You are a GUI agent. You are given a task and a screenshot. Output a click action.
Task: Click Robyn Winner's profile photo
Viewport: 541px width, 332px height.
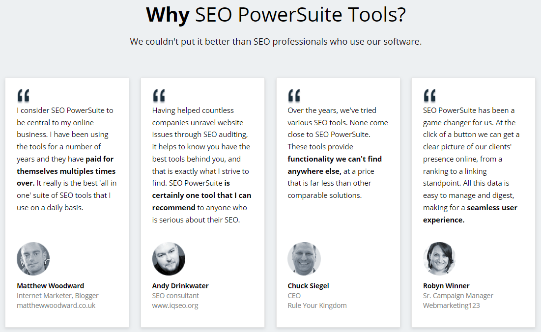pyautogui.click(x=440, y=258)
